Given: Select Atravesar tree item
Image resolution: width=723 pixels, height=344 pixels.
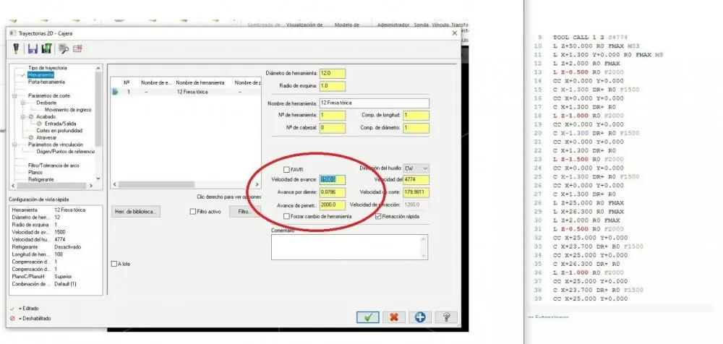Looking at the screenshot, I should click(x=46, y=137).
